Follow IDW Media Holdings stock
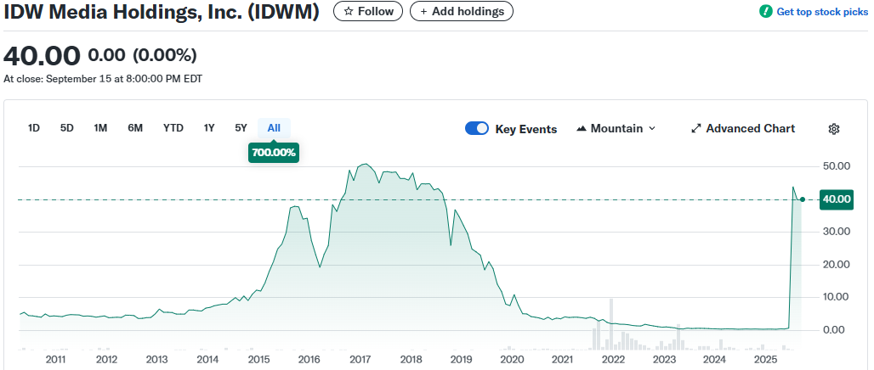The width and height of the screenshot is (874, 370). click(x=368, y=11)
